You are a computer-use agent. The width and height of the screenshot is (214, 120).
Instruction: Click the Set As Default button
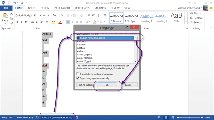(x=86, y=85)
